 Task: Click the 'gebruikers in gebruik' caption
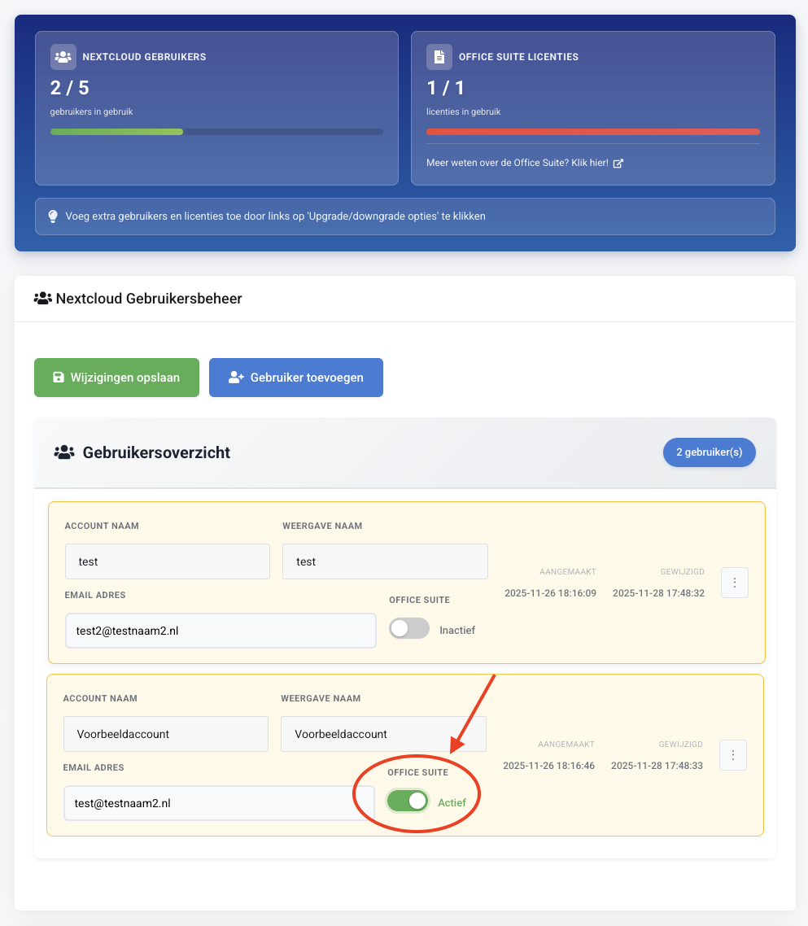point(92,111)
